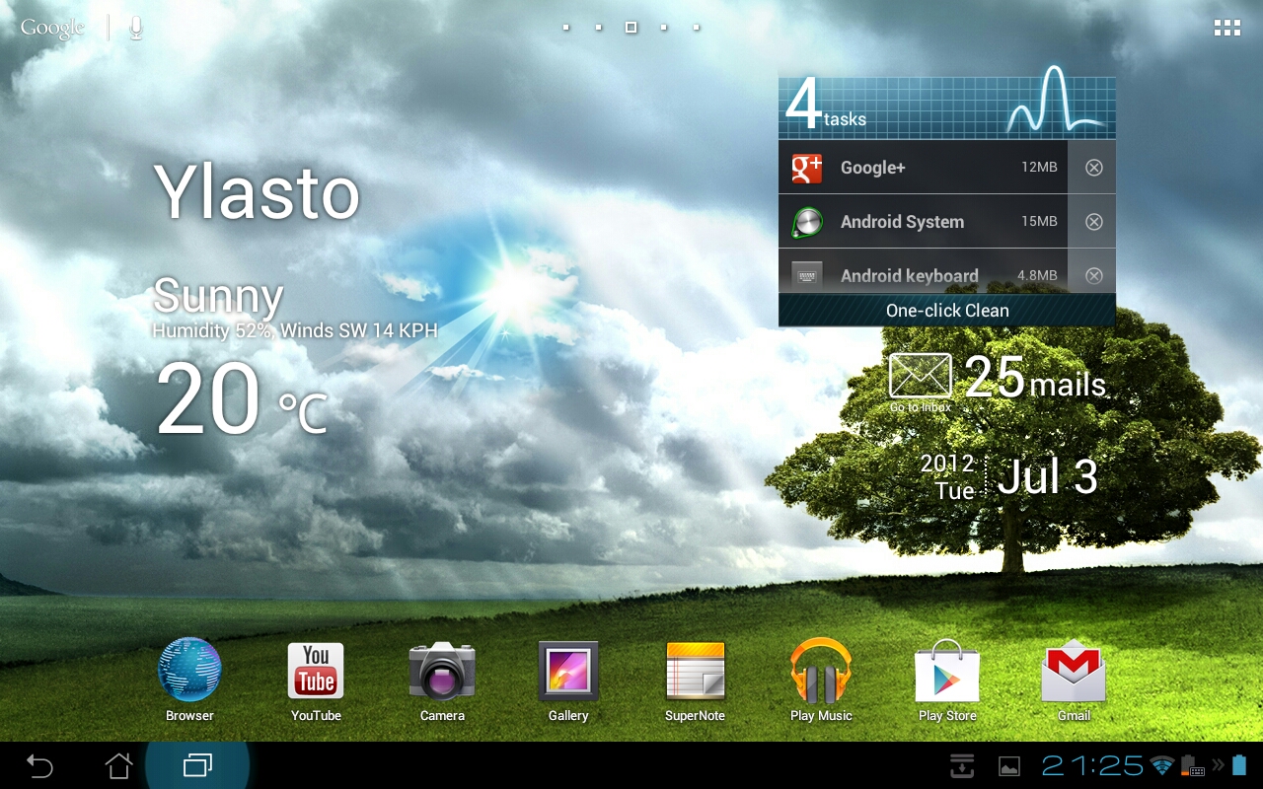Switch to the second home screen page dot

coord(598,28)
